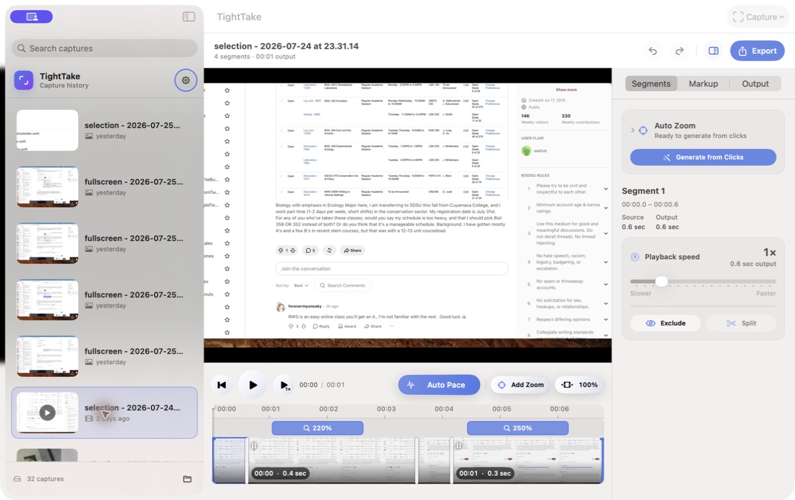Screen dimensions: 795x500
Task: Click the Split segment button
Action: pyautogui.click(x=741, y=323)
